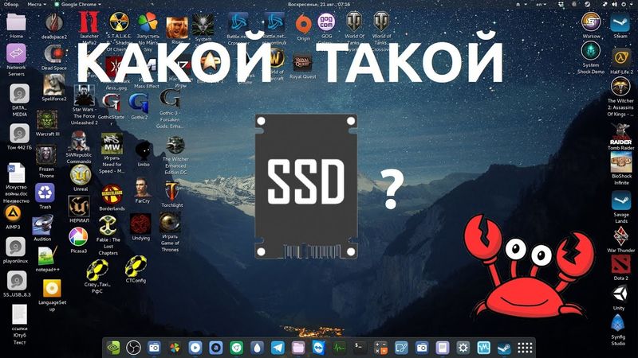638x358 pixels.
Task: Open the Обзор activities overview
Action: (11, 5)
